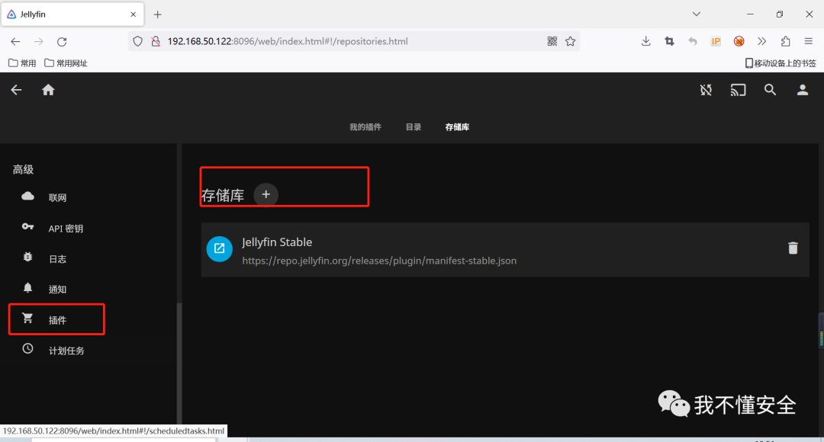Expand more tools double-chevron overflow

click(x=762, y=41)
